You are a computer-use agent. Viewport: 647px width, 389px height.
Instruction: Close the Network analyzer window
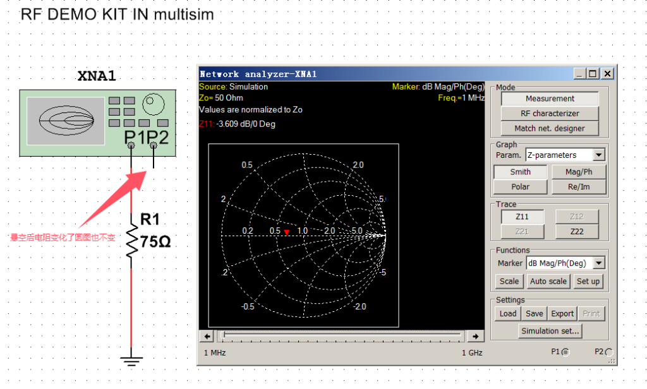pyautogui.click(x=607, y=74)
